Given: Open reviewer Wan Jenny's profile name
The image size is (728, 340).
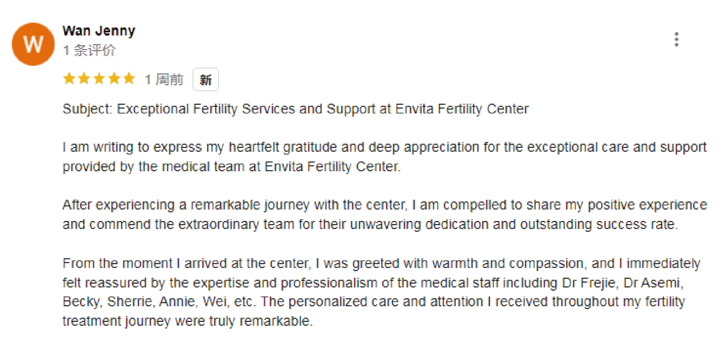Looking at the screenshot, I should tap(99, 31).
